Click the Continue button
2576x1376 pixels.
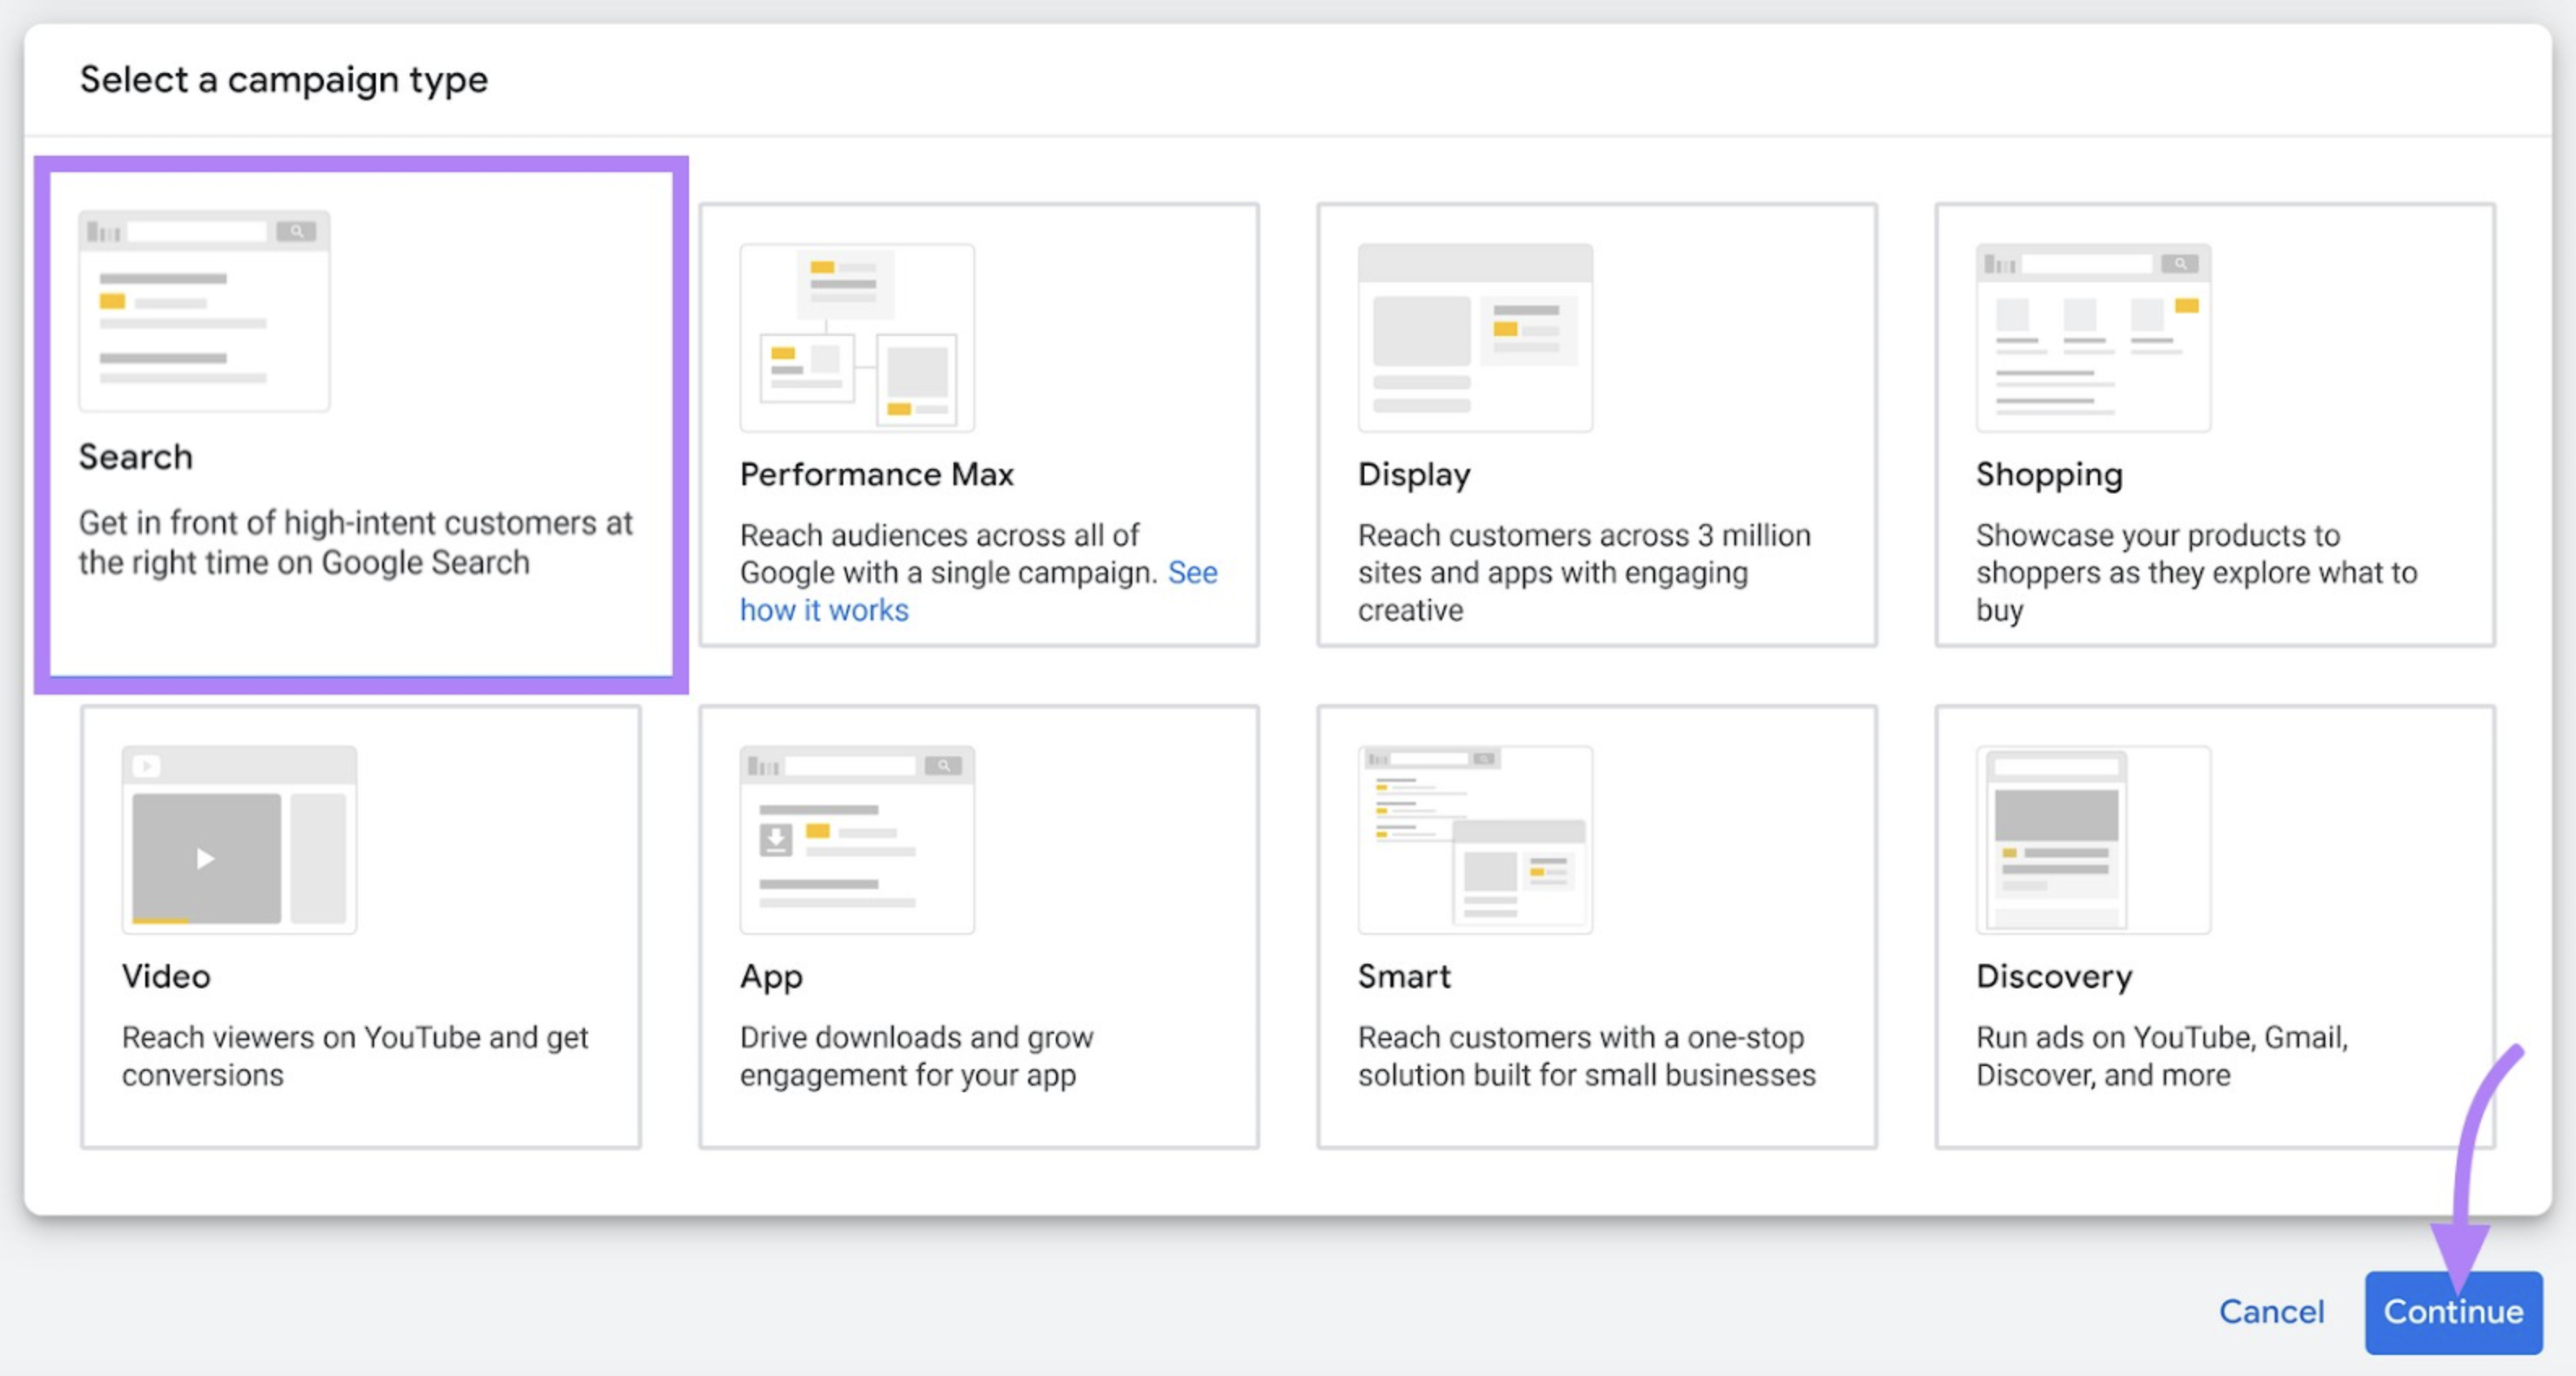(x=2453, y=1312)
